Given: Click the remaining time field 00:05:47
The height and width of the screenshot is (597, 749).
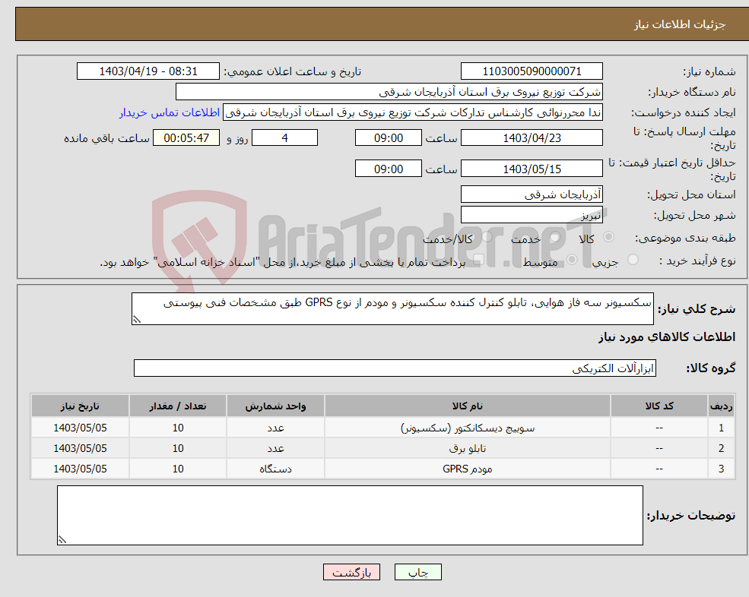Looking at the screenshot, I should point(186,138).
